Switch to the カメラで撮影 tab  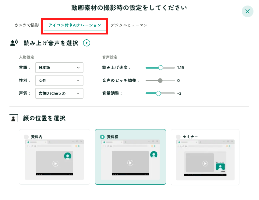pos(27,25)
